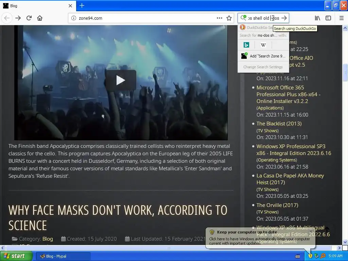
Task: Search with the Wikipedia engine icon
Action: [x=263, y=45]
